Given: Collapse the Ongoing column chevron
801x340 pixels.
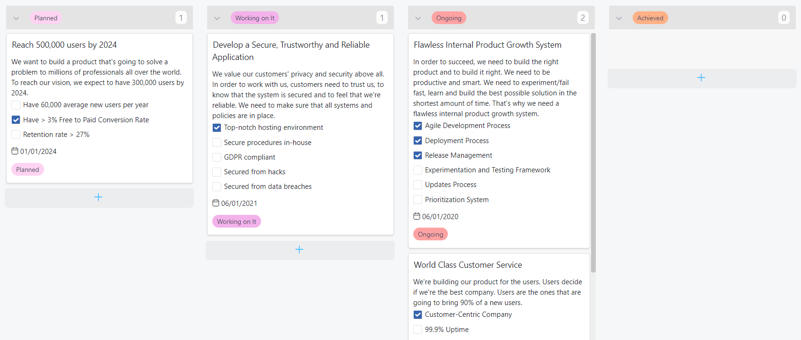Looking at the screenshot, I should [x=418, y=18].
